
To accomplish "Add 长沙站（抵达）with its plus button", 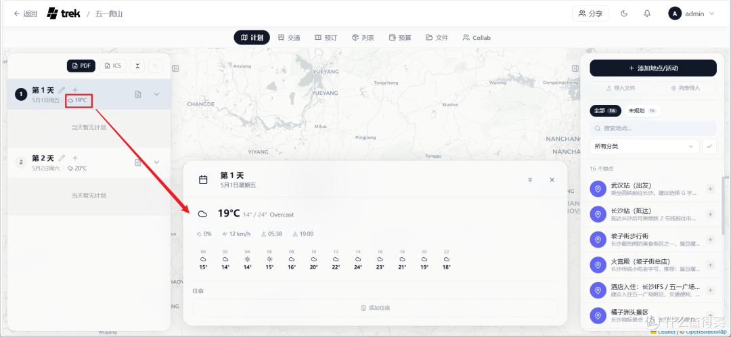I will point(711,214).
